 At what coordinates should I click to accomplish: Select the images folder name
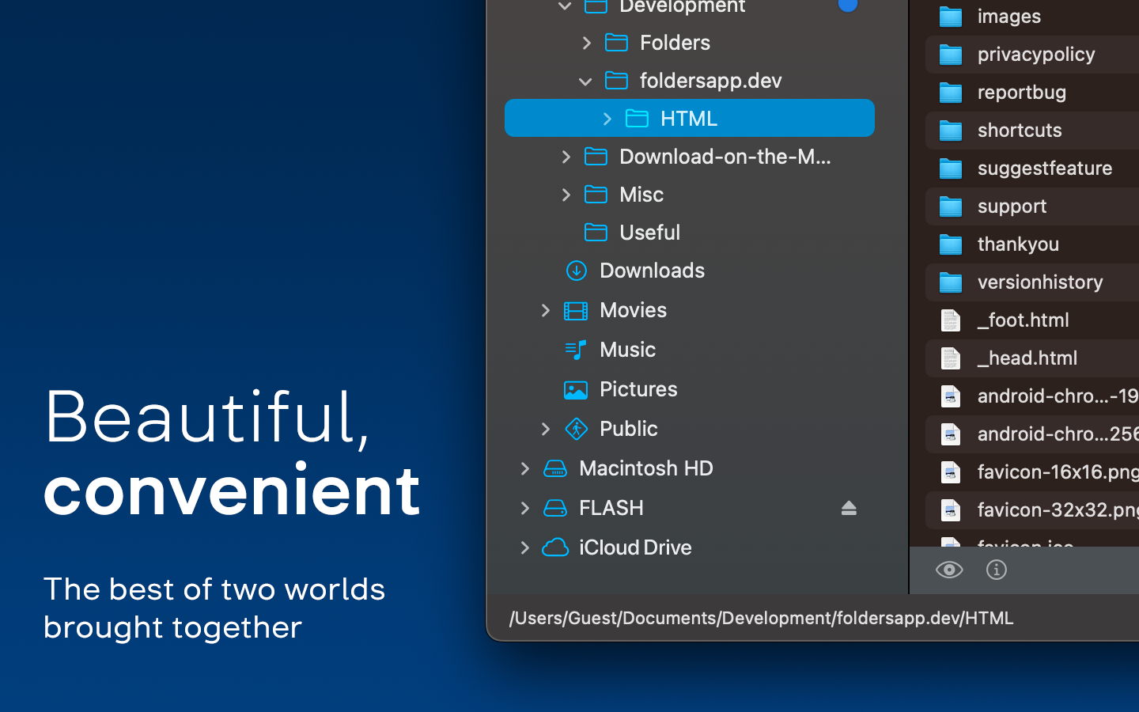1009,16
